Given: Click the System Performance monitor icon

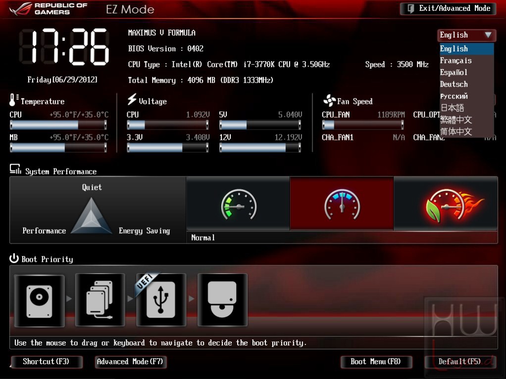Looking at the screenshot, I should tap(15, 169).
